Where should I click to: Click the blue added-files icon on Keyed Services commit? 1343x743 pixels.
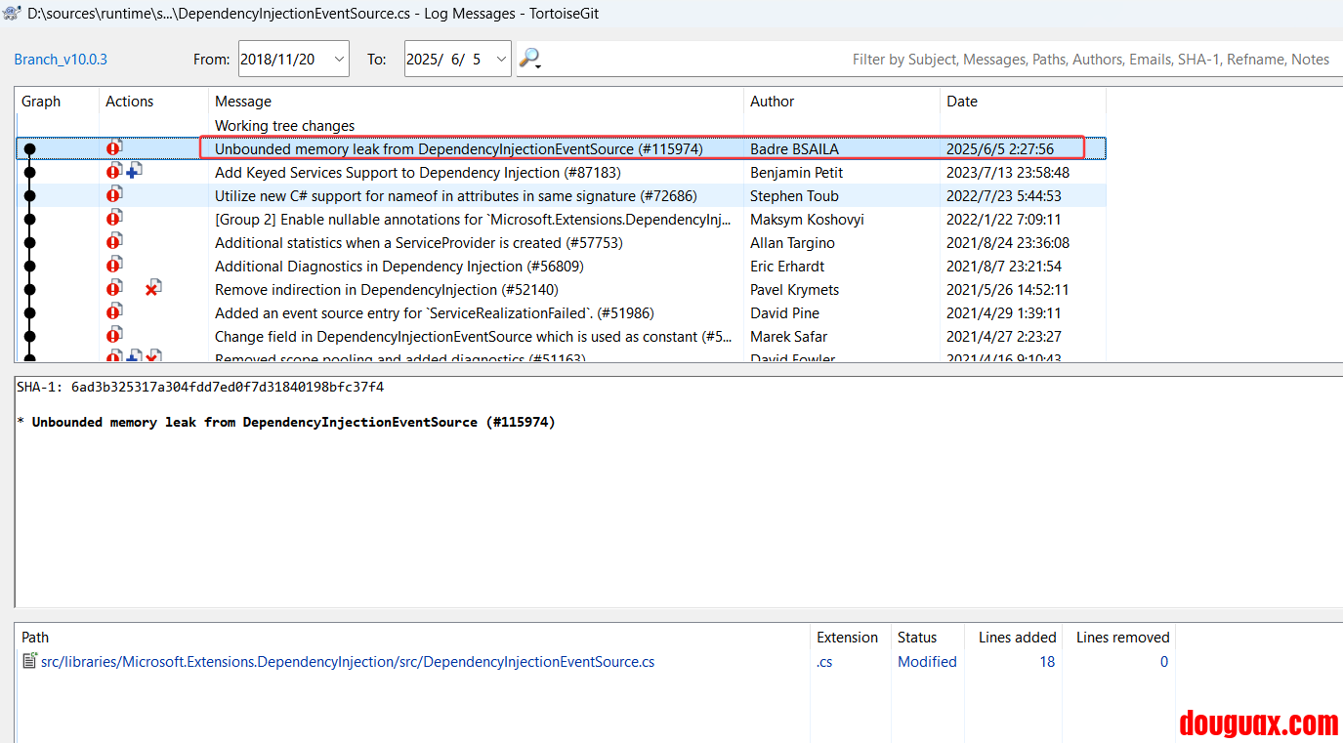coord(135,172)
